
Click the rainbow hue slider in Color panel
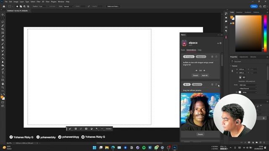point(265,34)
